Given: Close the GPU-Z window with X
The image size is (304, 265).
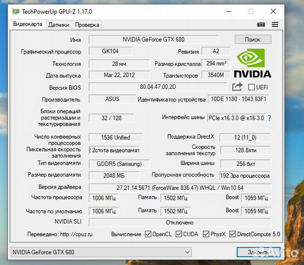Looking at the screenshot, I should click(x=273, y=11).
